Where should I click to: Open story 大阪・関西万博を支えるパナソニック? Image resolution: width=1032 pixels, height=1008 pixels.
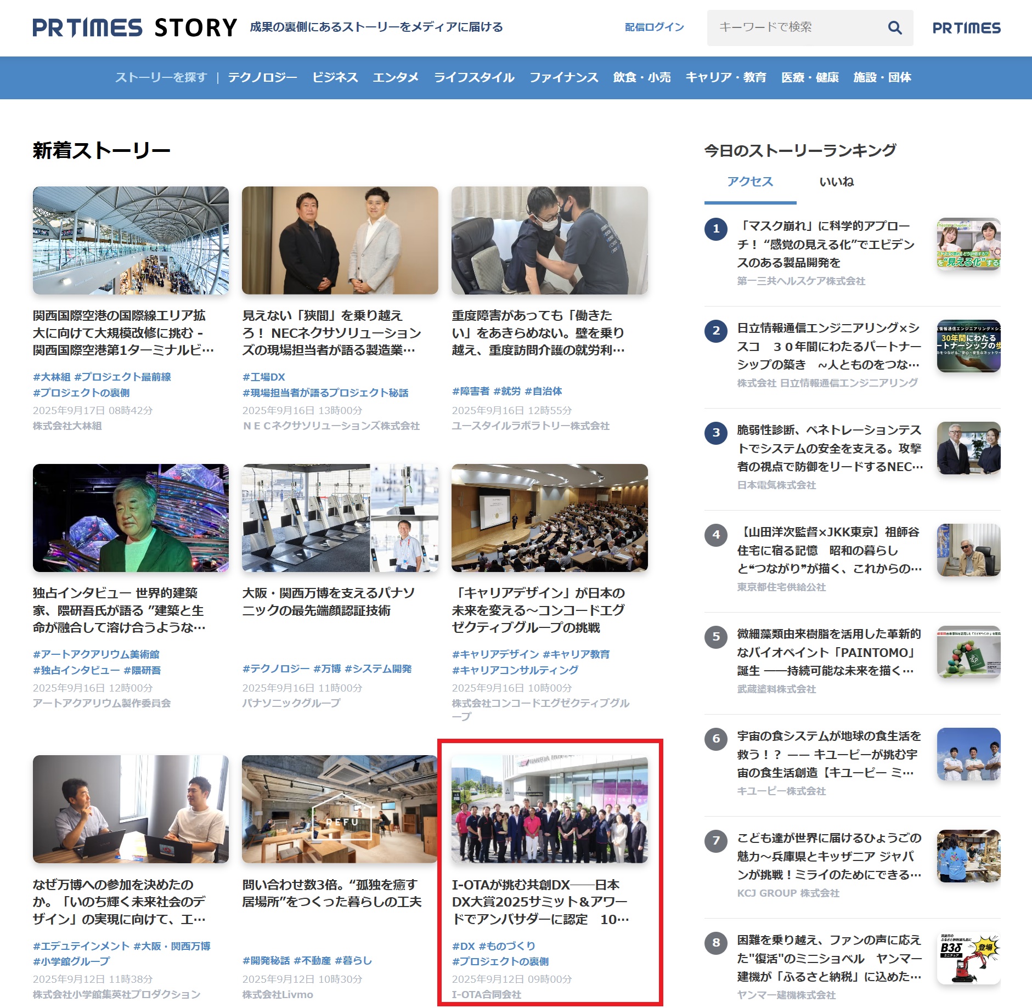328,602
